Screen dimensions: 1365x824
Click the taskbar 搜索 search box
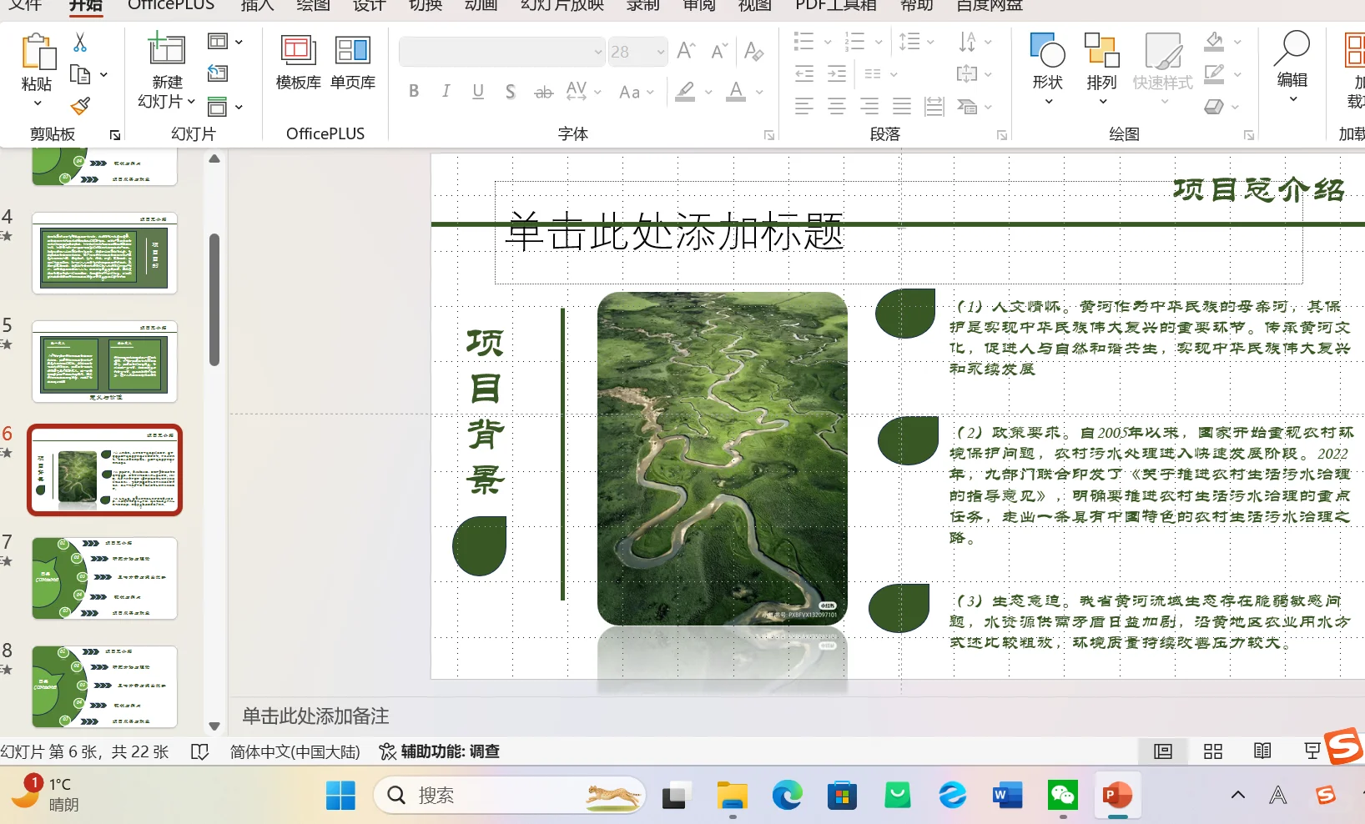(x=510, y=796)
